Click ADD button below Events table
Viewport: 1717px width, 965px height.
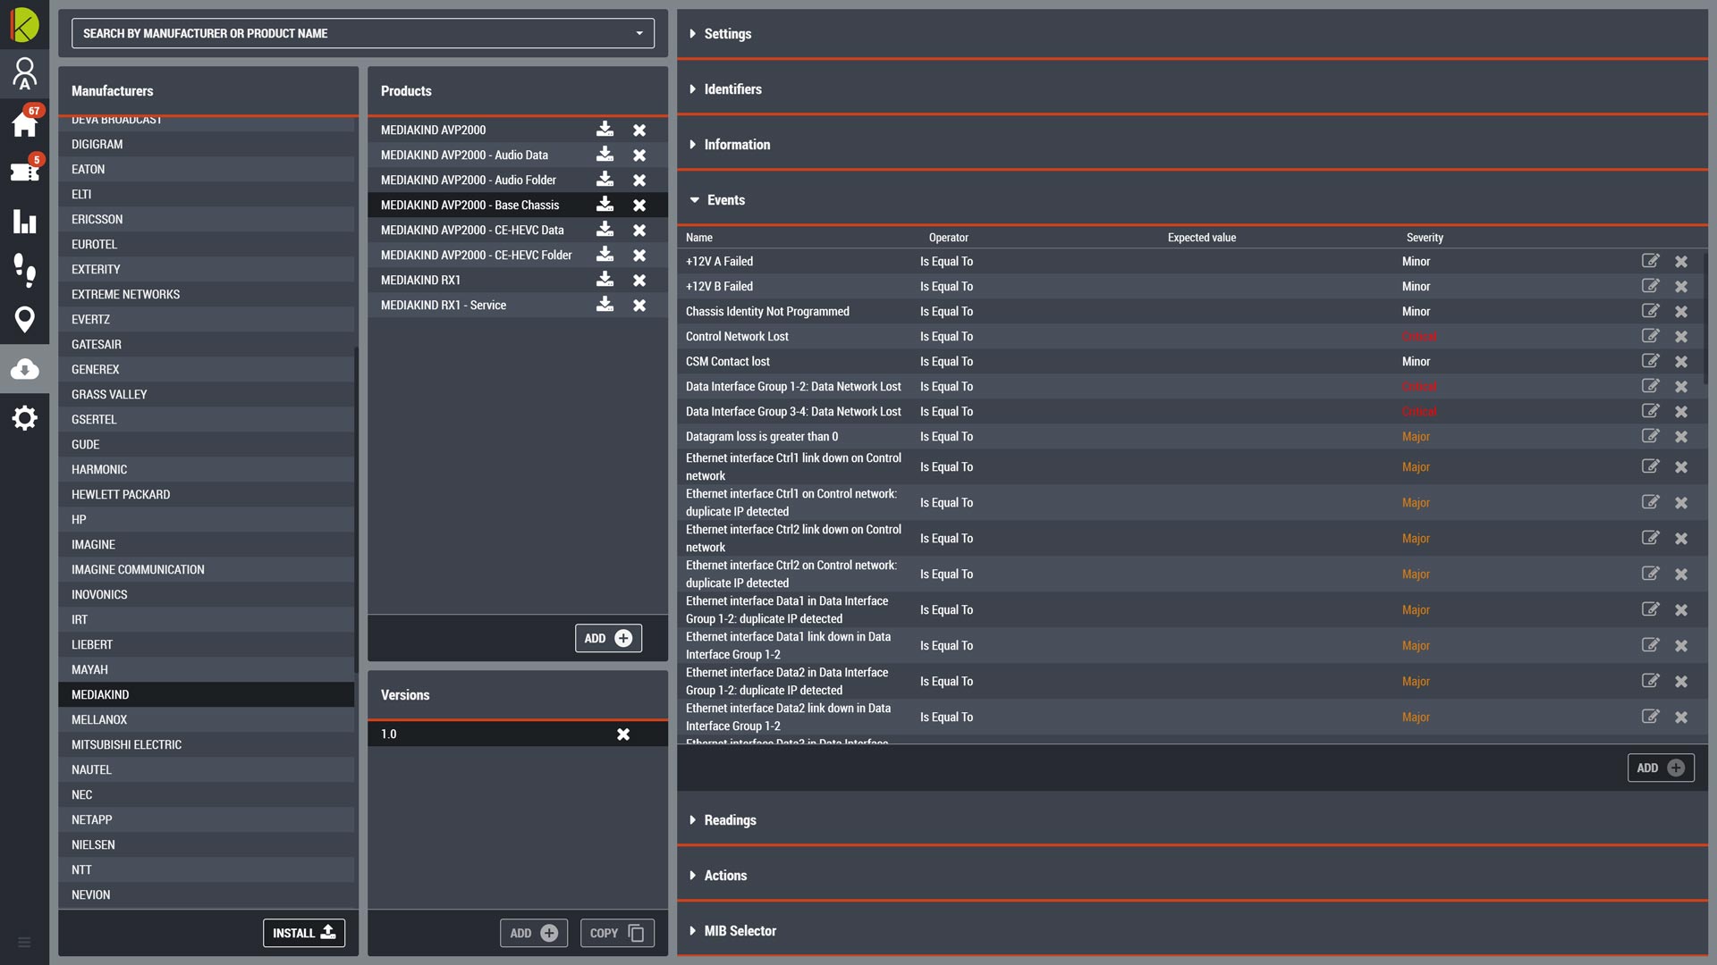point(1661,768)
